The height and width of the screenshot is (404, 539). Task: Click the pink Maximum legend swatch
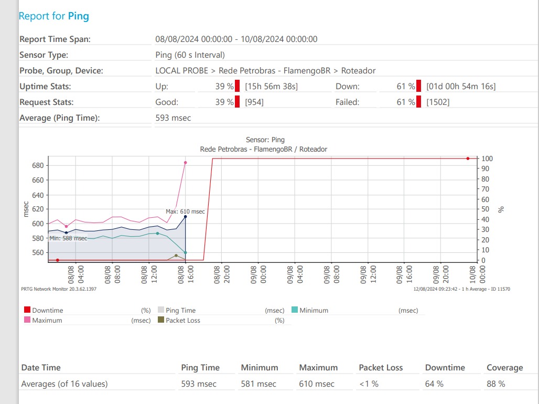[x=27, y=320]
